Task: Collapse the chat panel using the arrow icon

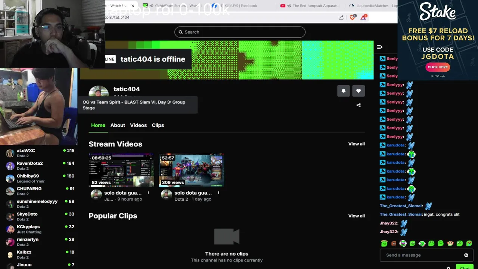Action: click(380, 47)
